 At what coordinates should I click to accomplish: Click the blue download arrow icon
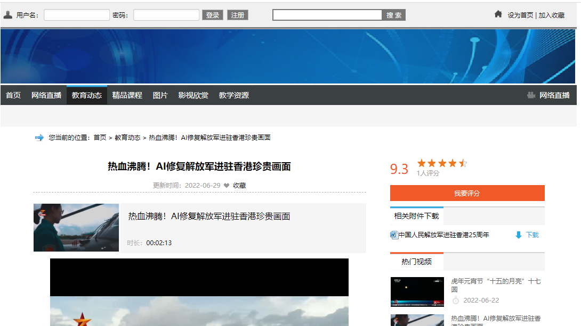coord(519,235)
